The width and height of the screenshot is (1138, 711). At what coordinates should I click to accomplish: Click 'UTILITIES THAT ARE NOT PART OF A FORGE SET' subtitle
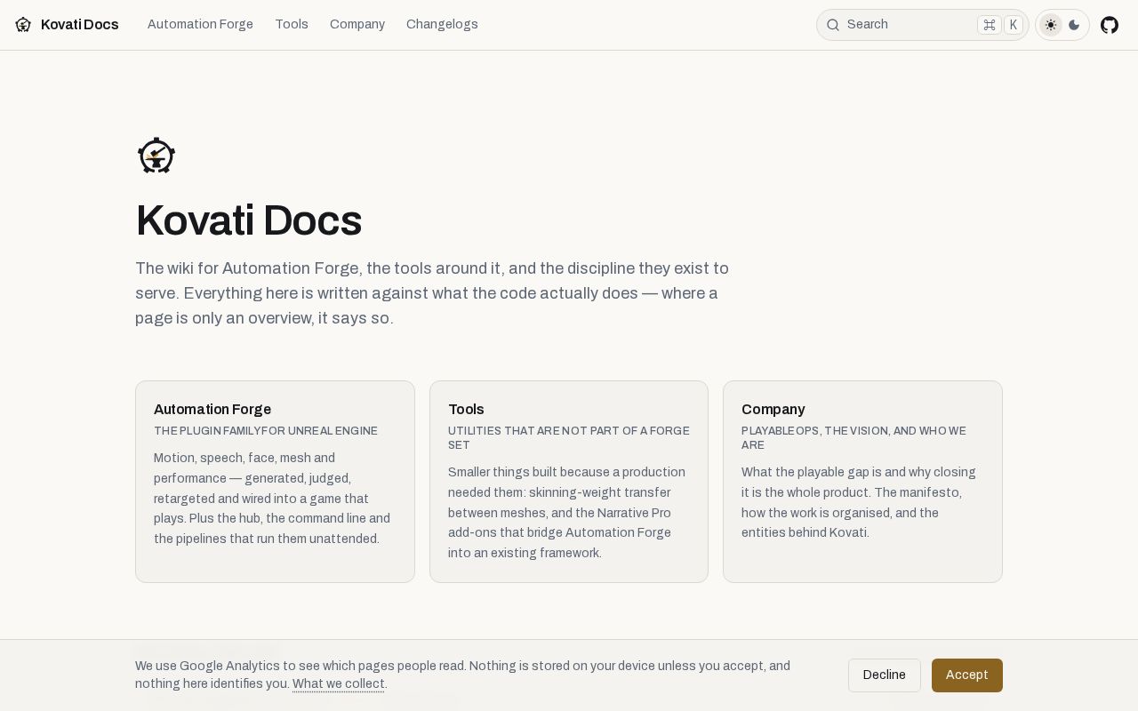pyautogui.click(x=569, y=438)
